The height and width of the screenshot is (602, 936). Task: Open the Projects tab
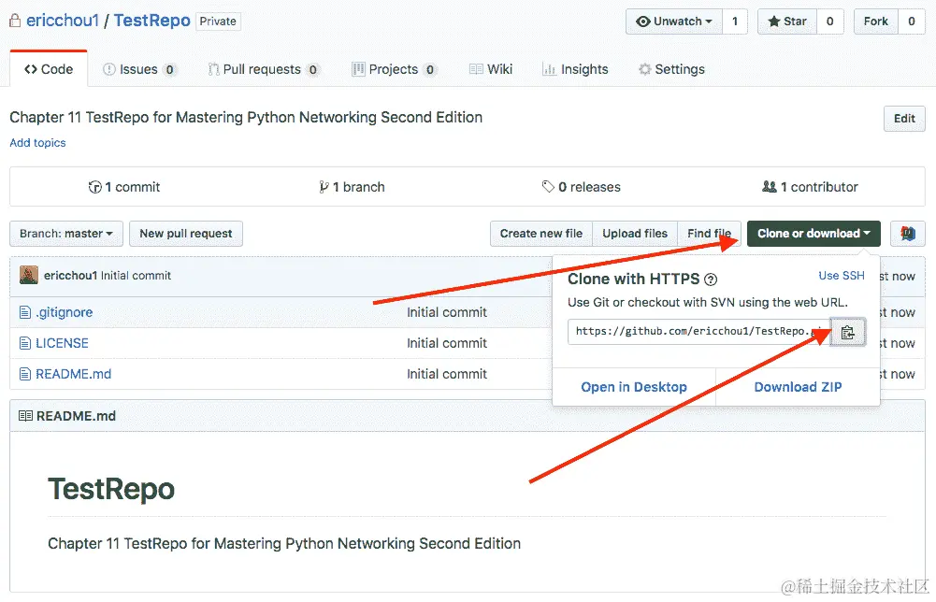[394, 69]
